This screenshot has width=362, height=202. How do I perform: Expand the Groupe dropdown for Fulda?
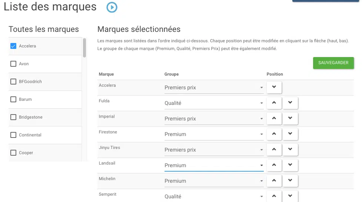(x=214, y=103)
